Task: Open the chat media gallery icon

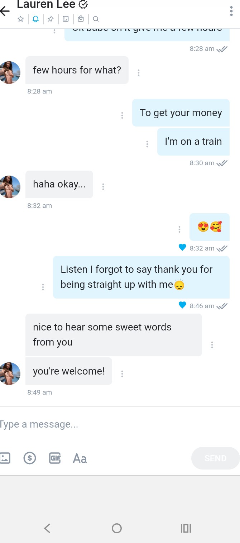Action: 66,19
